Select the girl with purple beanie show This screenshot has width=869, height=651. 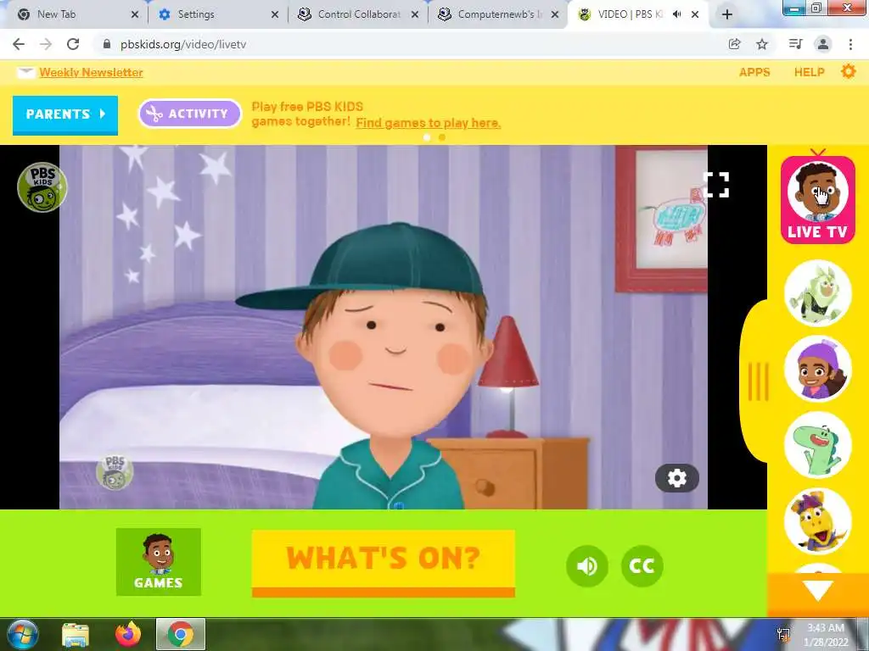click(x=818, y=369)
